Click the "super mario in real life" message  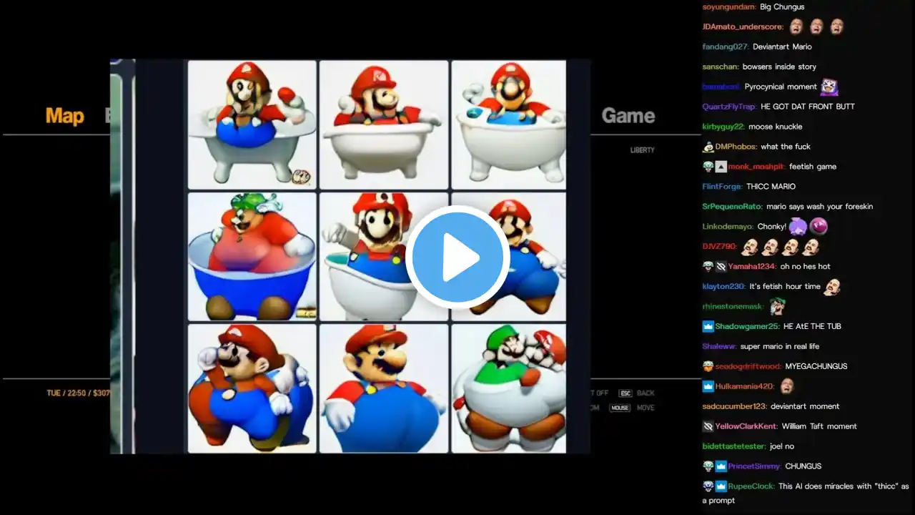780,346
